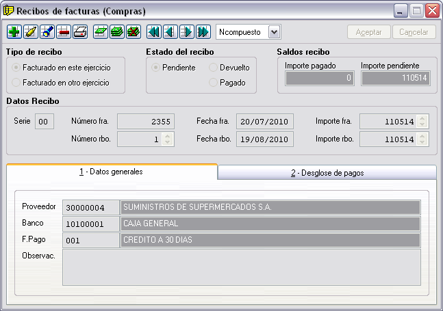Go to last record with double-right arrow
Screen dimensions: 443x311
tap(203, 32)
